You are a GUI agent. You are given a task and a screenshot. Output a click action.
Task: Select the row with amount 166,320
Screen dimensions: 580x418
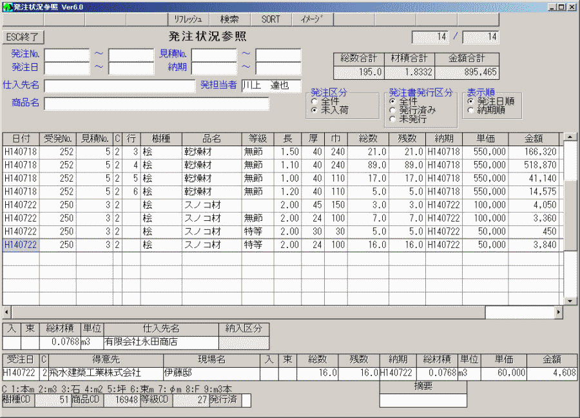[283, 152]
